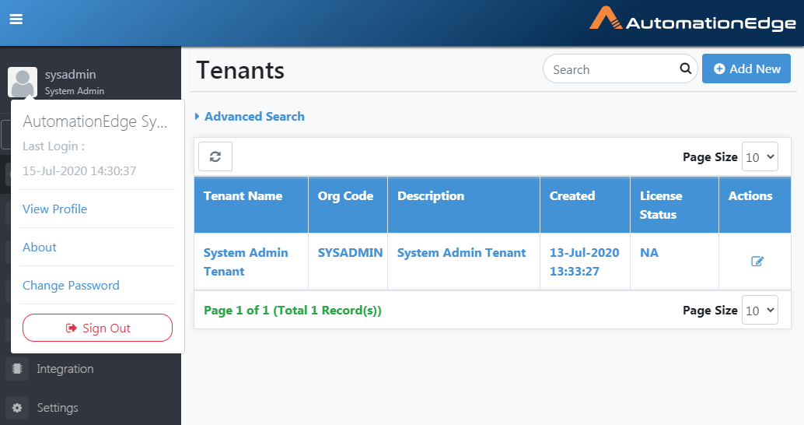Click the SYSADMIN org code link
The width and height of the screenshot is (804, 425).
click(350, 252)
